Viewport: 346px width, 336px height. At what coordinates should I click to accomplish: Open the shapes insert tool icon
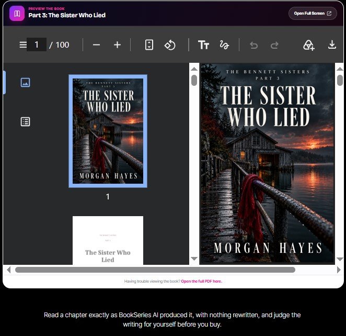[309, 45]
